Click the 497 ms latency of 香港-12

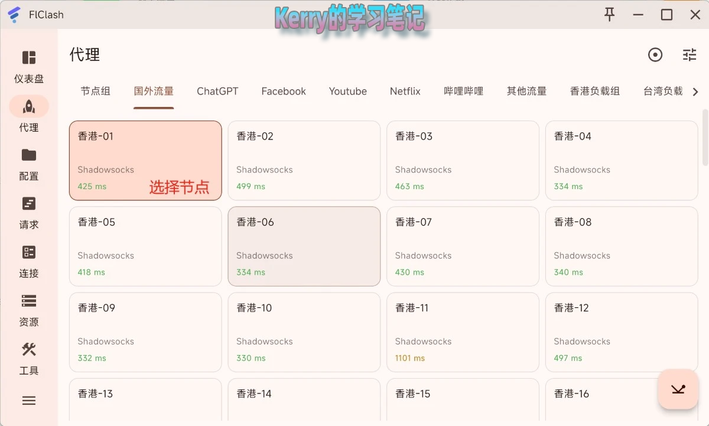[568, 358]
